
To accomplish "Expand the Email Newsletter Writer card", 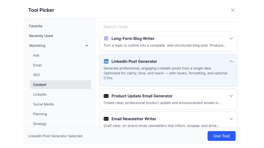I will [x=231, y=119].
